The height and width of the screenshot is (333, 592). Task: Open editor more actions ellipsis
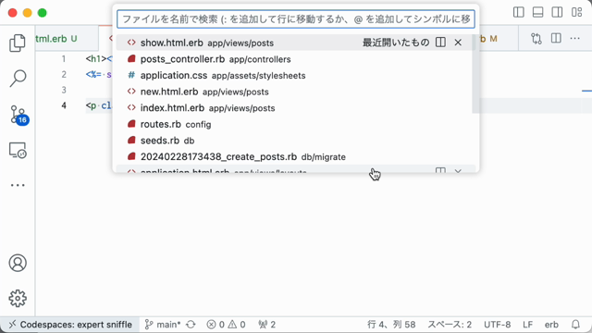point(575,39)
